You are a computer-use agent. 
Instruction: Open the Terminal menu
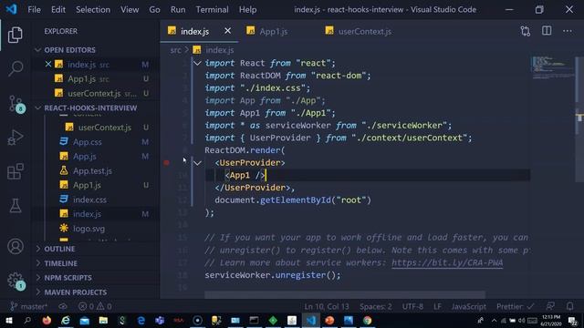[212, 10]
